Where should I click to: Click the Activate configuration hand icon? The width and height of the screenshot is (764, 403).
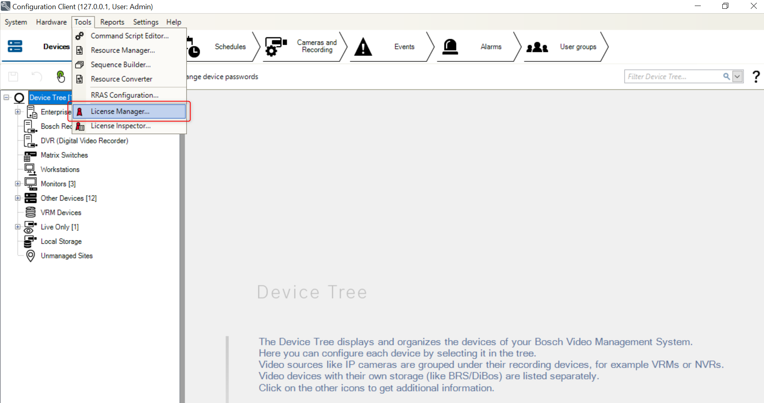pyautogui.click(x=61, y=76)
